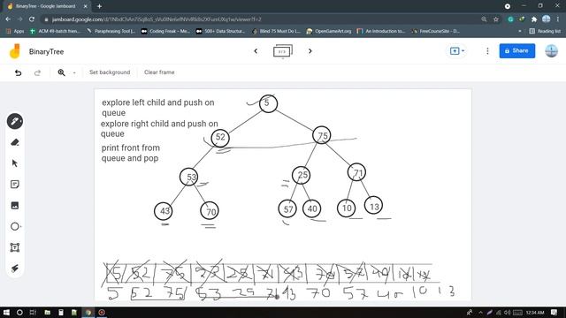
Task: Open Chrome three-dot menu
Action: [558, 19]
